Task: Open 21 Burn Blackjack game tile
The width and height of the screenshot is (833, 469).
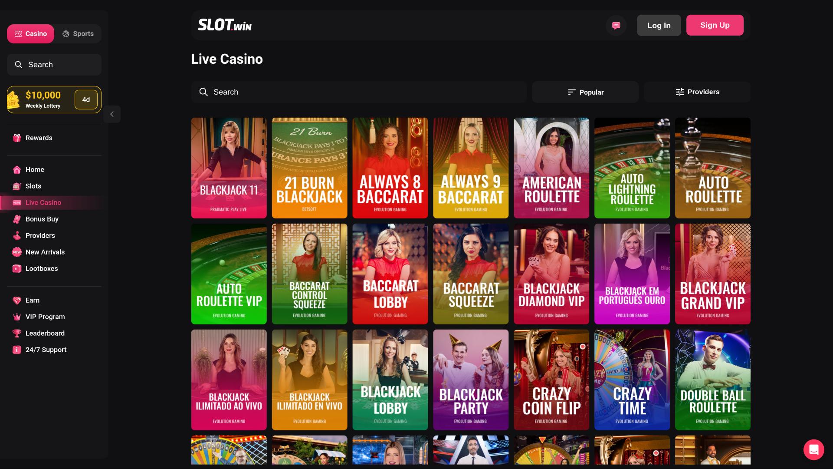Action: coord(310,168)
